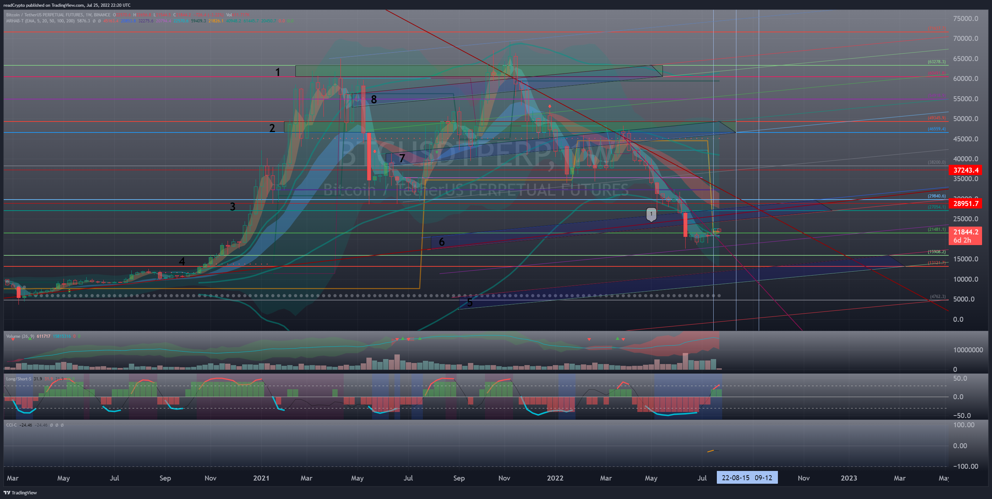Click the readCrypto published header text
Screen dimensions: 992x499
pos(67,5)
